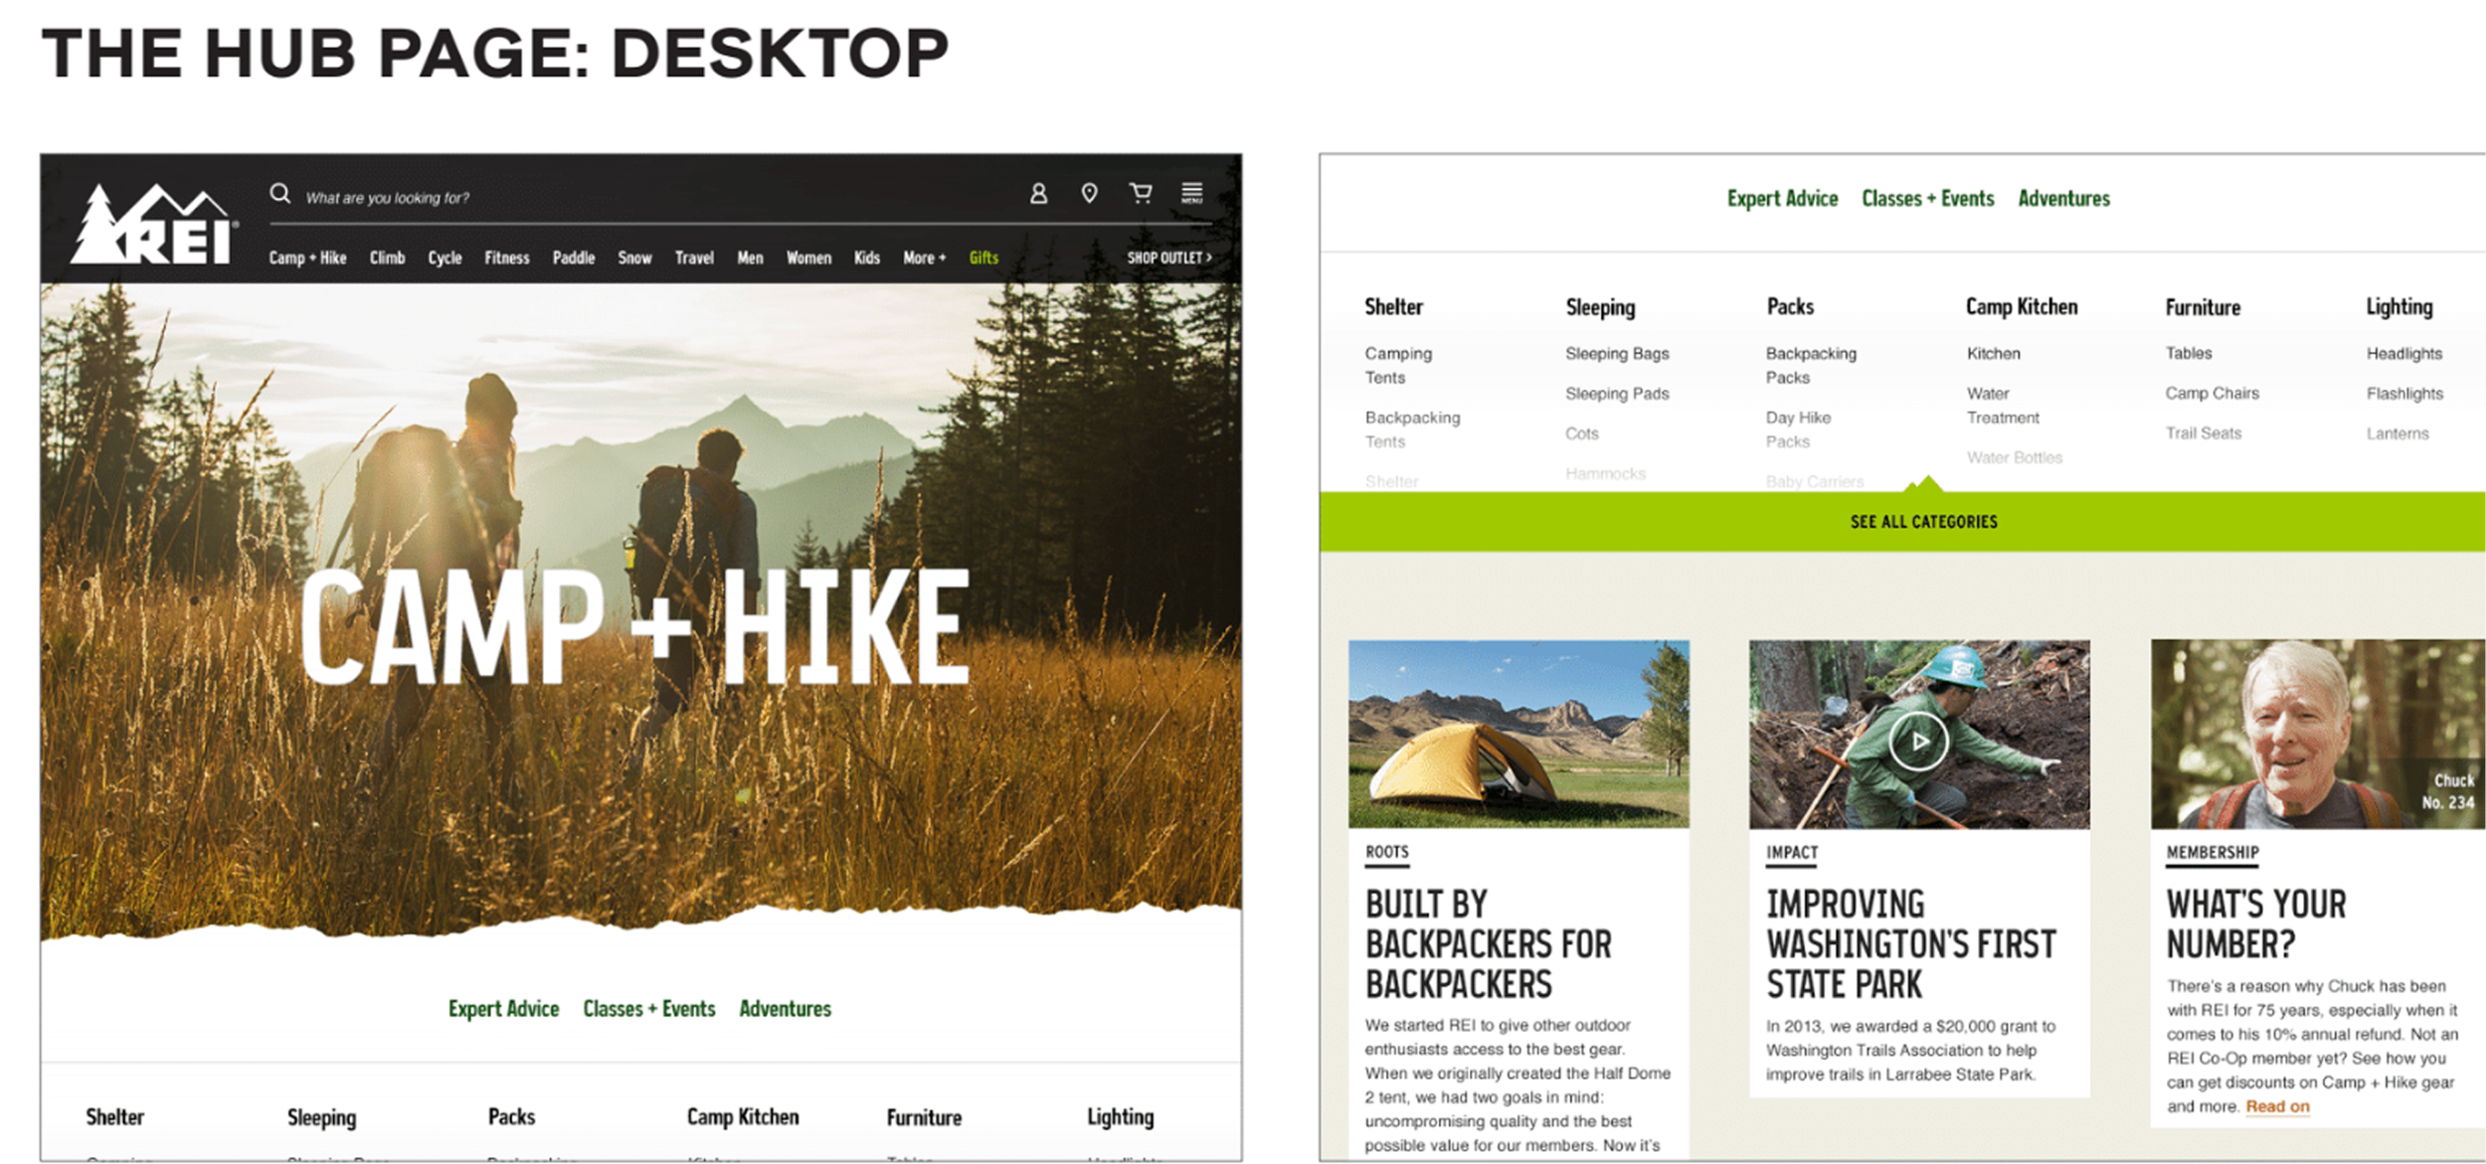Click the Read on link
Image resolution: width=2486 pixels, height=1164 pixels.
(x=2277, y=1106)
